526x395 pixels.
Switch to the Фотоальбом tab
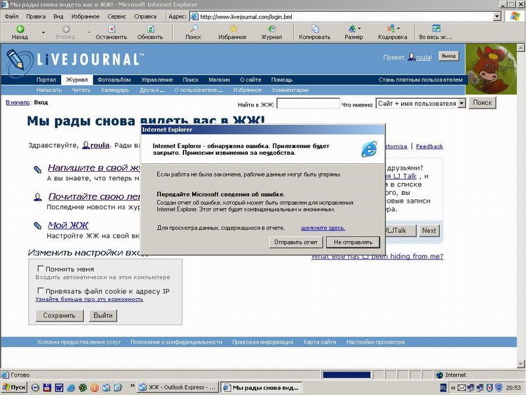(x=114, y=80)
